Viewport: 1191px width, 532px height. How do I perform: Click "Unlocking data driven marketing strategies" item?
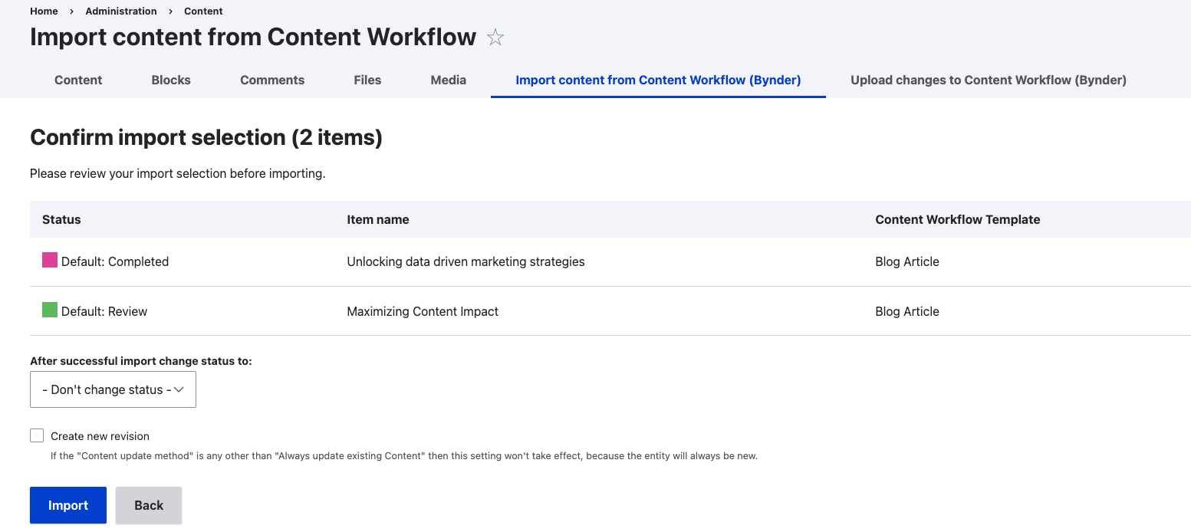click(x=466, y=261)
